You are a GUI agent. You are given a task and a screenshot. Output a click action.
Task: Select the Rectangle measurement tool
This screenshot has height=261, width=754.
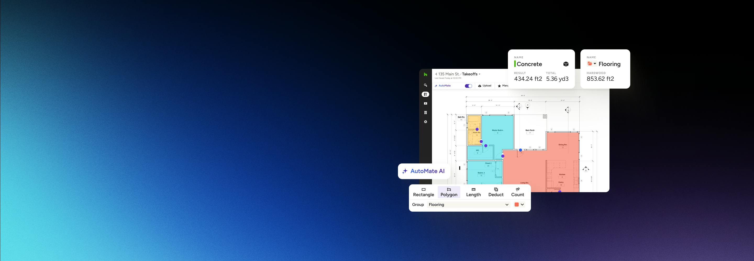tap(424, 192)
